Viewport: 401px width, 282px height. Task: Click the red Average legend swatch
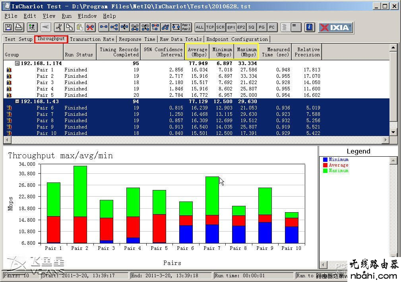[325, 165]
